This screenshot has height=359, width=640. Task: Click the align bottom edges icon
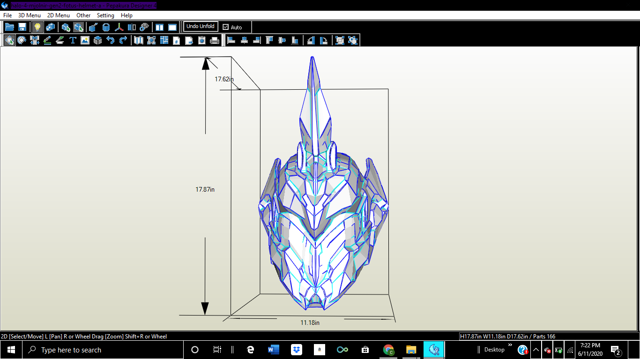tap(295, 40)
